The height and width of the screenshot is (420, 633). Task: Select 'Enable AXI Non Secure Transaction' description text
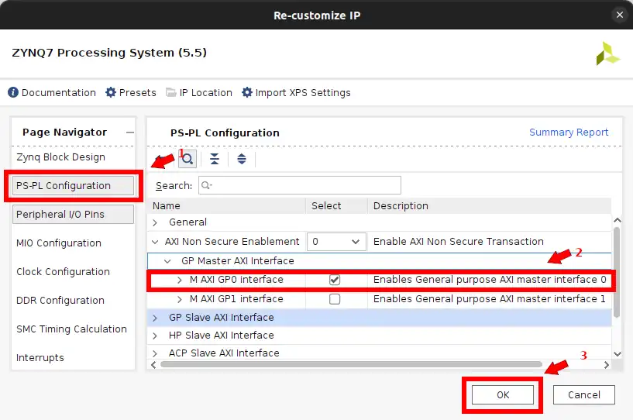[x=458, y=242]
